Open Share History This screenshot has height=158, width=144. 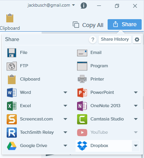click(x=115, y=39)
